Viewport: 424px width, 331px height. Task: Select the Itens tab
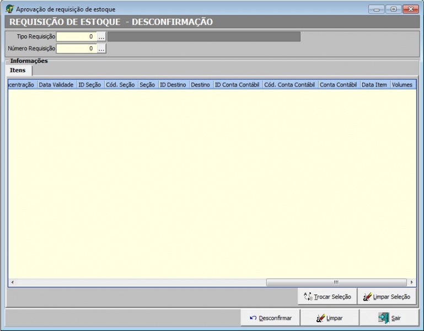pos(18,71)
